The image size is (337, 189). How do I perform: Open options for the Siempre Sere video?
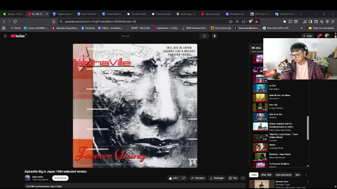[308, 182]
